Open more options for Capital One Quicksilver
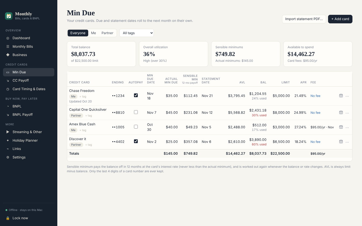 [x=347, y=113]
